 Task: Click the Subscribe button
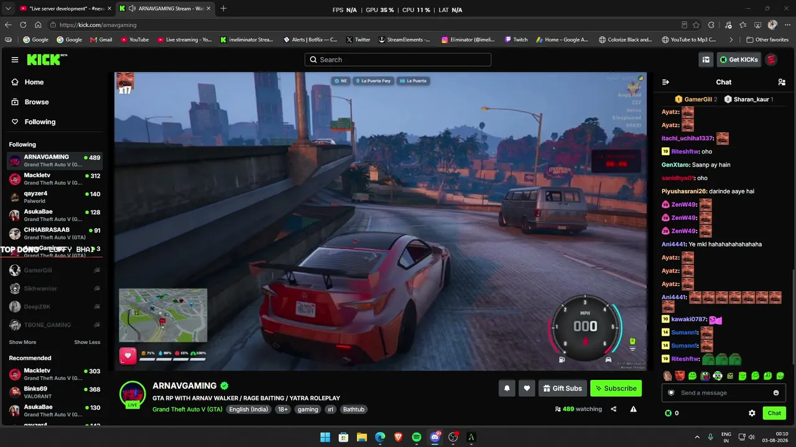coord(616,389)
